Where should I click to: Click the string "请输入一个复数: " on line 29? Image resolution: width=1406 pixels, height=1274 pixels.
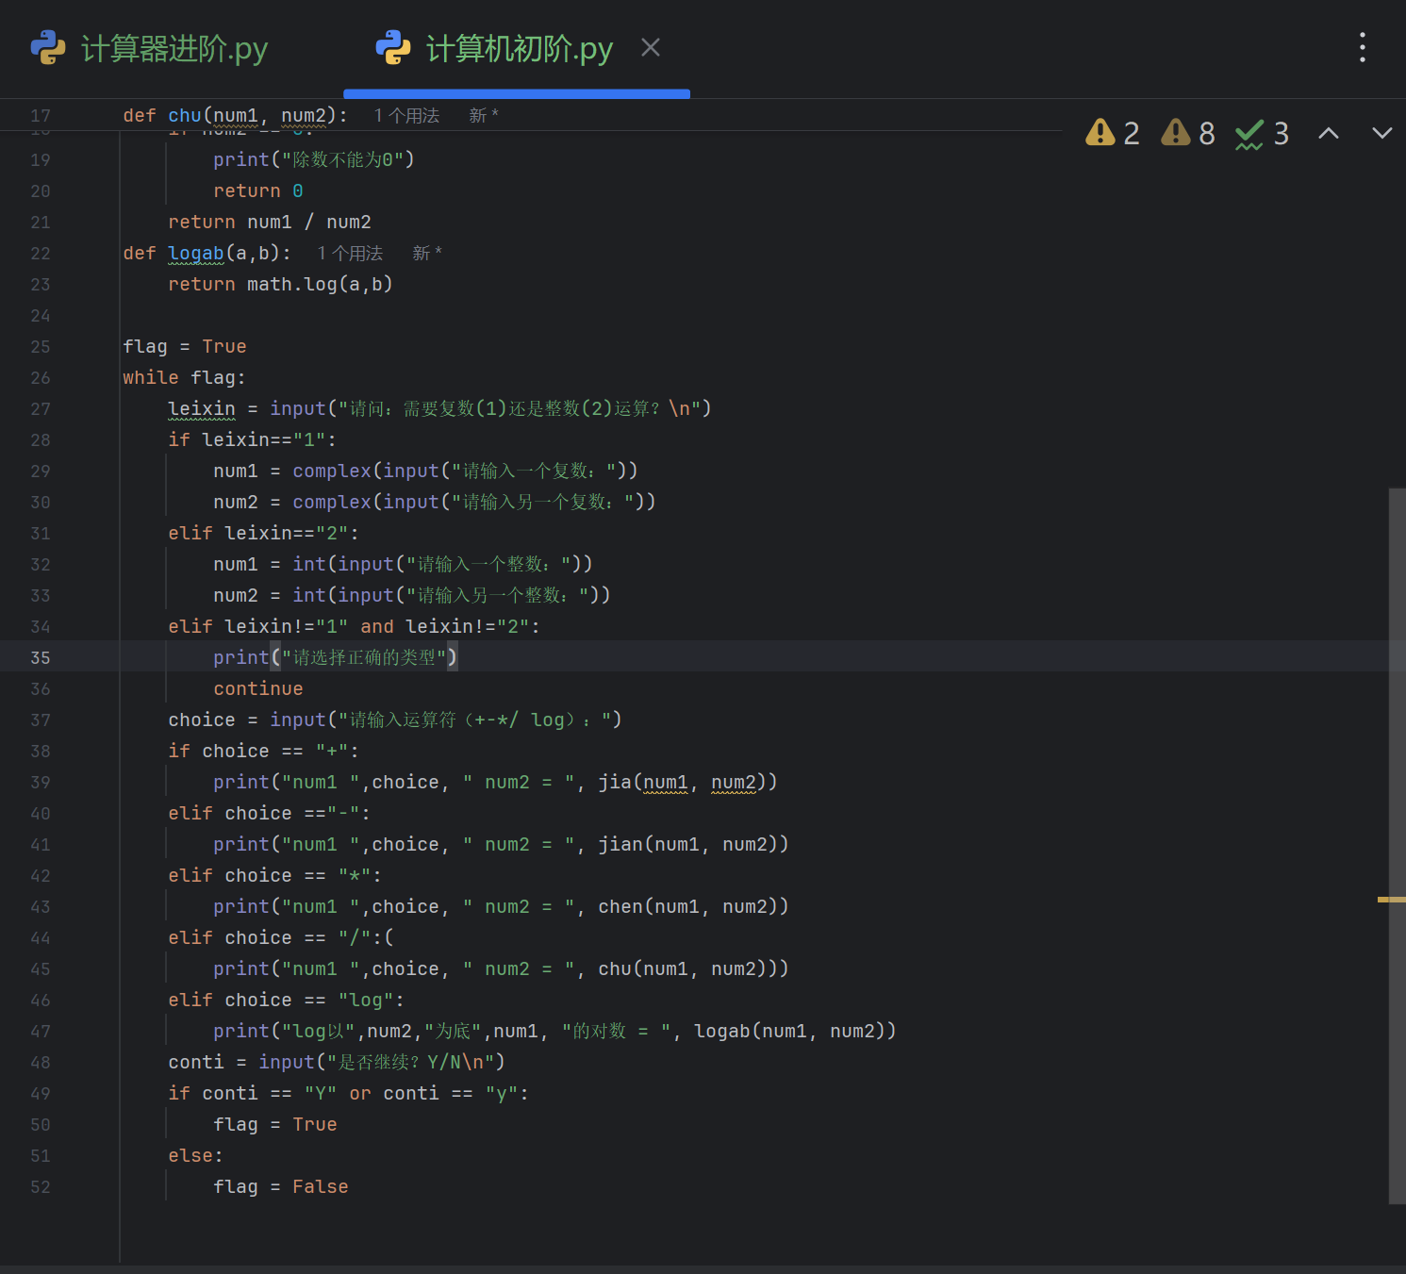pyautogui.click(x=534, y=471)
